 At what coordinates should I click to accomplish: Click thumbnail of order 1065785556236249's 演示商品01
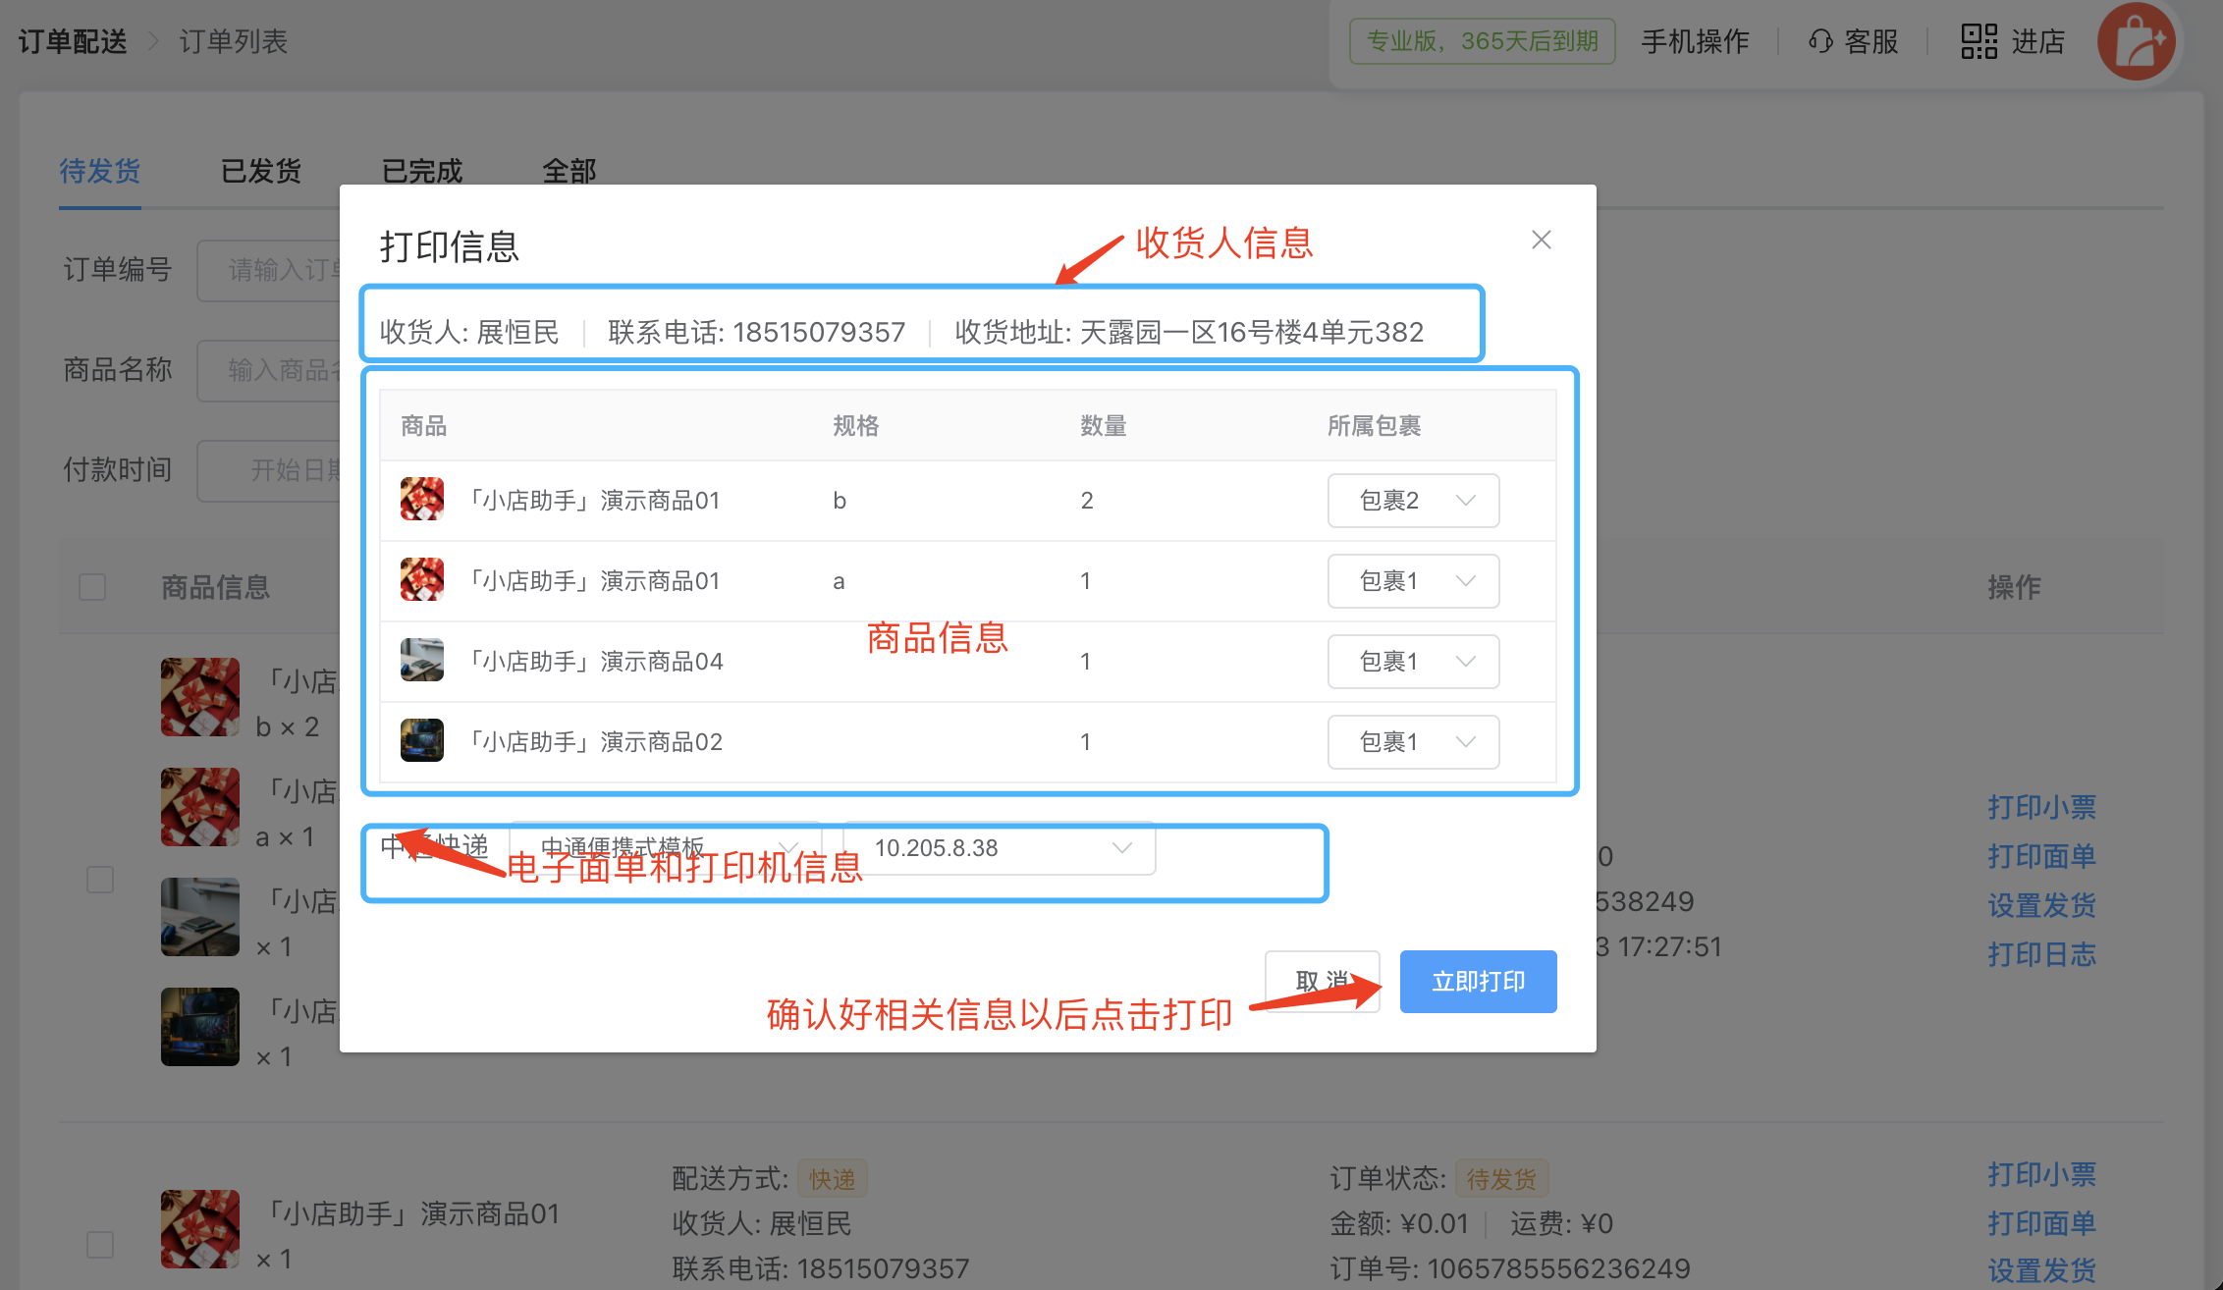point(200,1229)
